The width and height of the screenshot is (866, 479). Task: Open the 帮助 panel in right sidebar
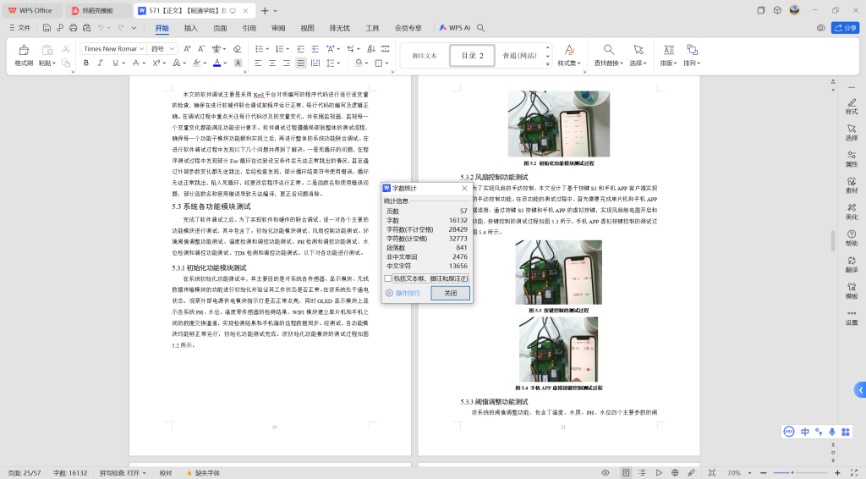tap(852, 238)
